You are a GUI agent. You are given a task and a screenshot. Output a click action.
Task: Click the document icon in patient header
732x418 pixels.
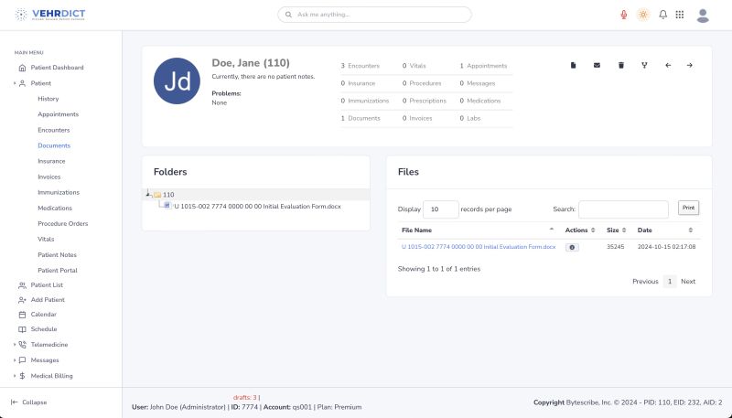(x=574, y=65)
